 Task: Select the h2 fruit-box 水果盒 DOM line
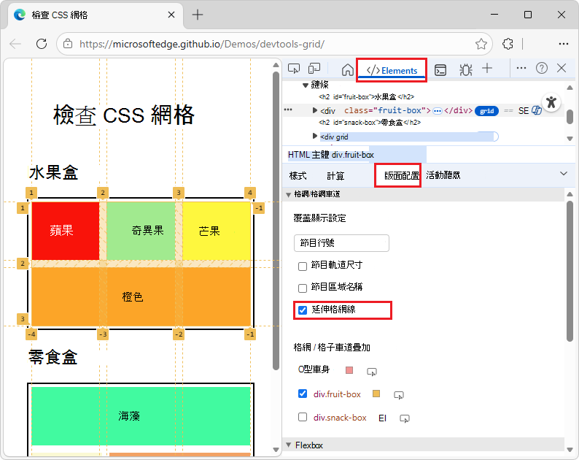(x=366, y=97)
